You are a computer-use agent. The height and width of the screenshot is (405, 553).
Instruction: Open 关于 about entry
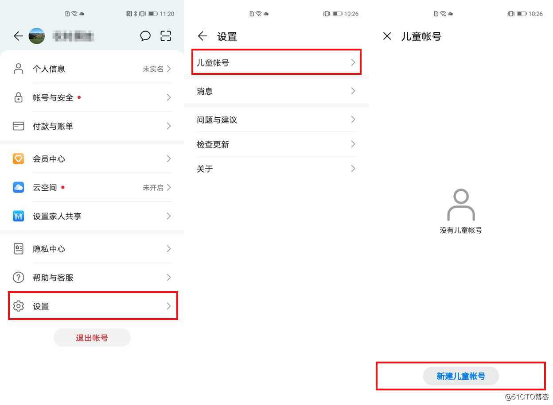[276, 169]
